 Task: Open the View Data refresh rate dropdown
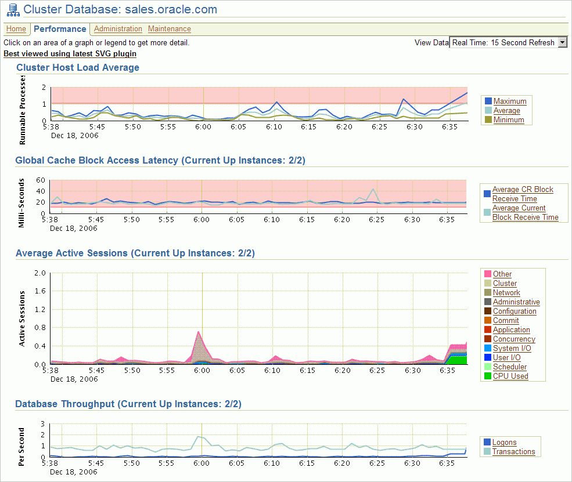click(562, 42)
